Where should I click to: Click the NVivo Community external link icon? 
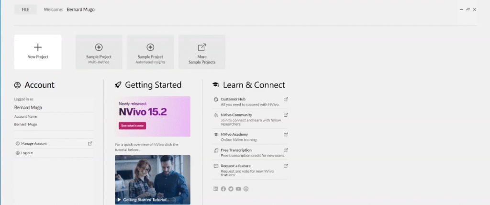(x=286, y=115)
